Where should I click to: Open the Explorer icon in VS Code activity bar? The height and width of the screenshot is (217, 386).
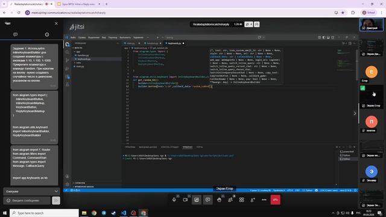coord(67,44)
